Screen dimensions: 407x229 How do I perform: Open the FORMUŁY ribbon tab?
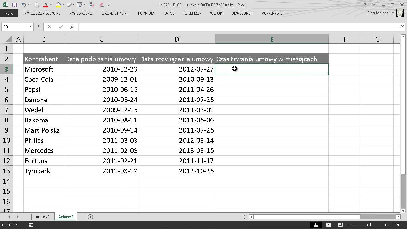147,13
